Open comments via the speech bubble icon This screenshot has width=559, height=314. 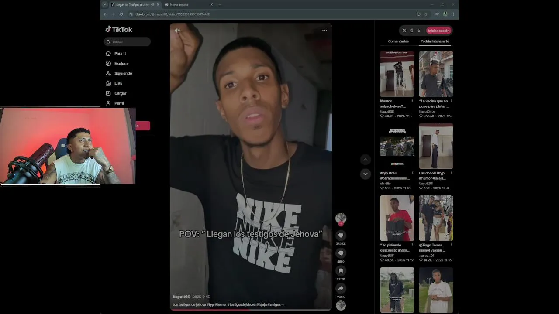(x=341, y=253)
